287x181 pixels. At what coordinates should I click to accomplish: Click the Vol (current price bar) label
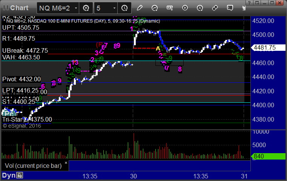(x=33, y=166)
